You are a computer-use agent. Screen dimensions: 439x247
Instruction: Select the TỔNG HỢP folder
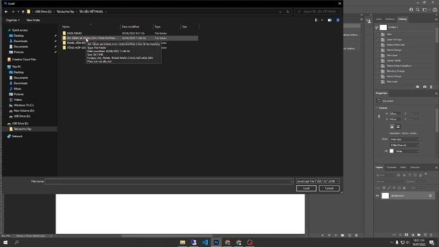(x=74, y=47)
